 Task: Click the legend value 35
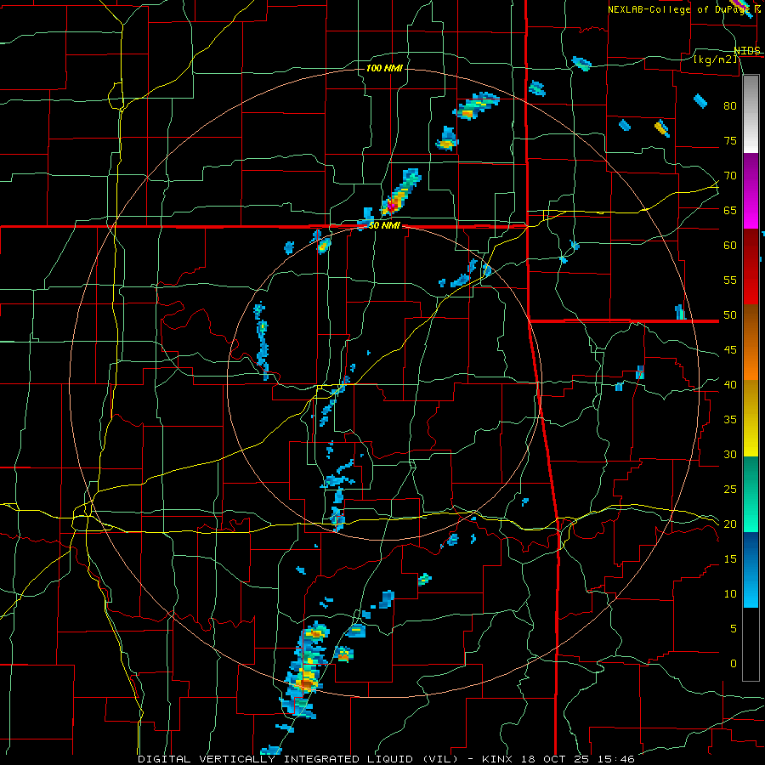[x=730, y=420]
